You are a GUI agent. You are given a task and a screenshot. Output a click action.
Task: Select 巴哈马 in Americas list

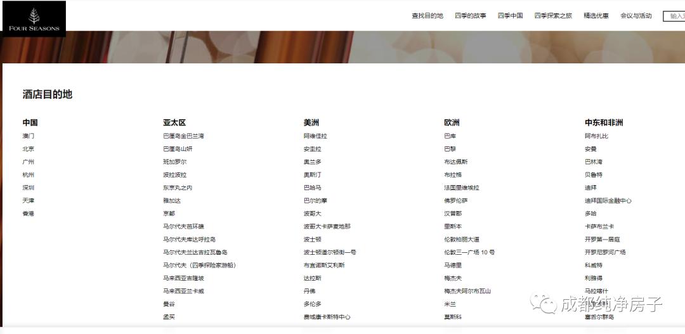pos(312,188)
